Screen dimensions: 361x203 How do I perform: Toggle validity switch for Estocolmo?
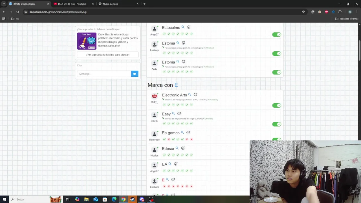coord(277,34)
